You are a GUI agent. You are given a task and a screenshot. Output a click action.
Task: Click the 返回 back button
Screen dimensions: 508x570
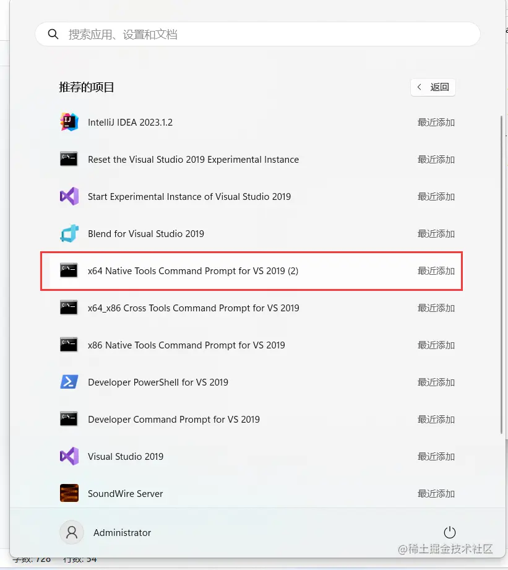click(x=433, y=87)
